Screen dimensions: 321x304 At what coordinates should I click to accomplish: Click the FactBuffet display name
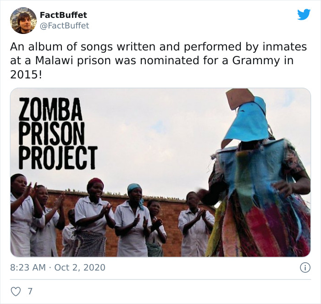tap(63, 15)
